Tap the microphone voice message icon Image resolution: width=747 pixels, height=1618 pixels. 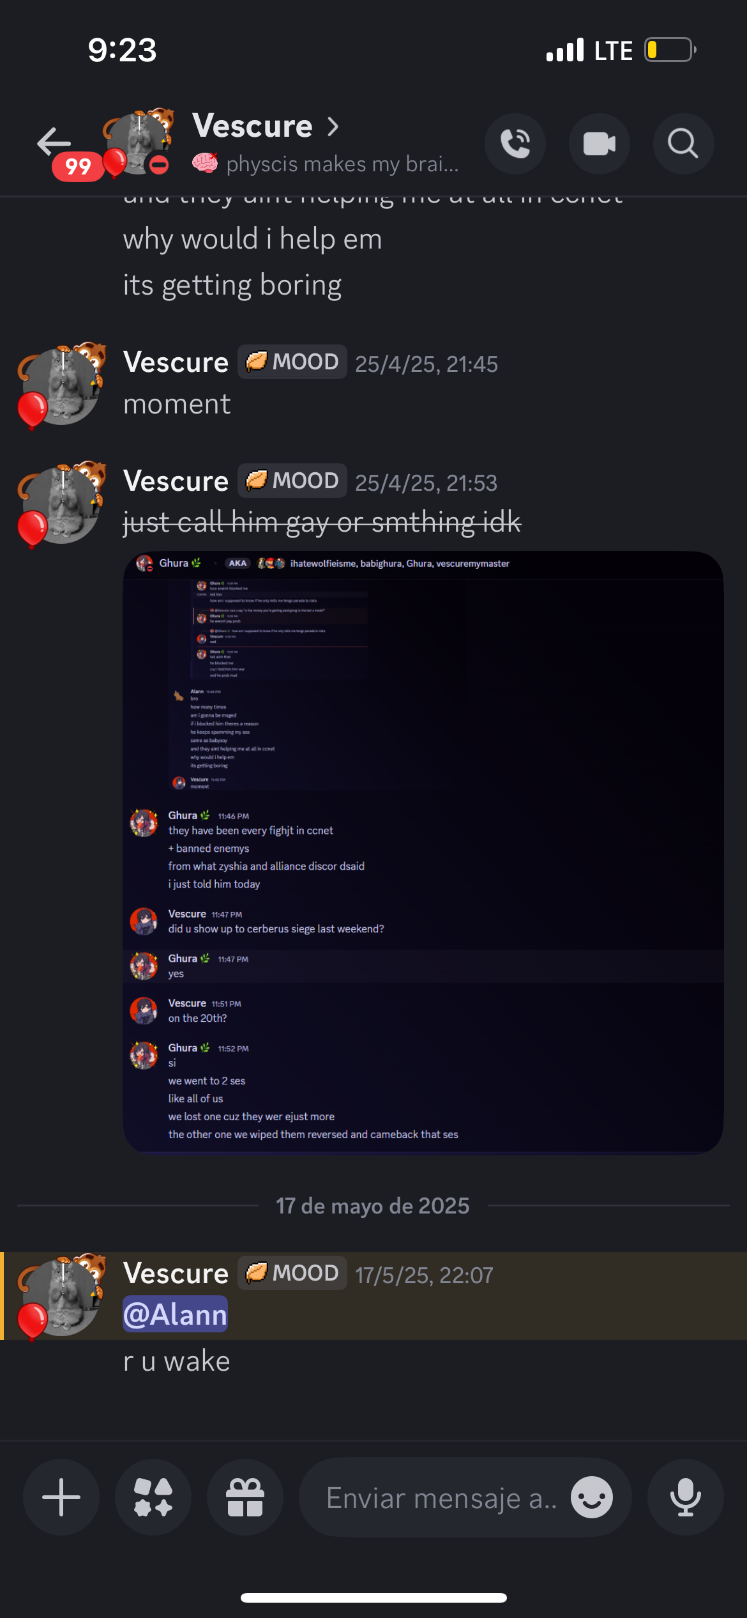click(686, 1497)
